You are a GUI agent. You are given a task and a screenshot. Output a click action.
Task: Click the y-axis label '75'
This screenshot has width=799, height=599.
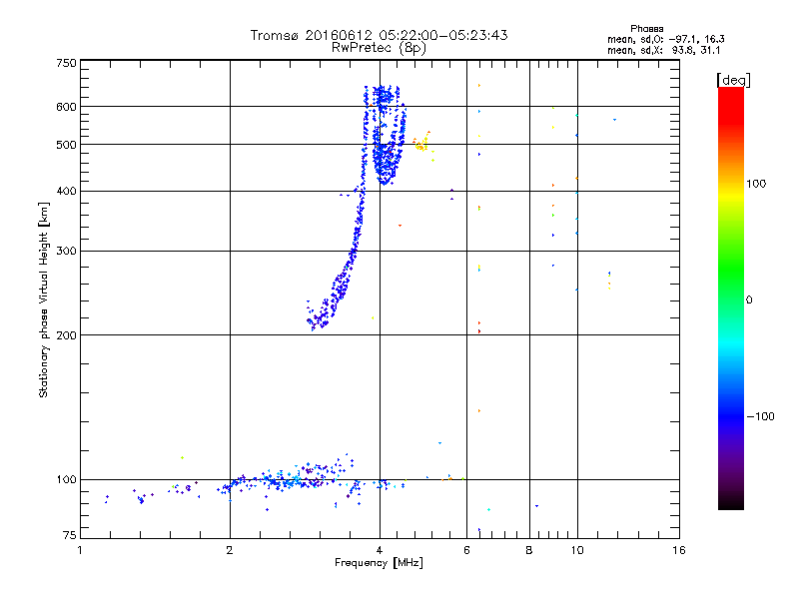(70, 535)
